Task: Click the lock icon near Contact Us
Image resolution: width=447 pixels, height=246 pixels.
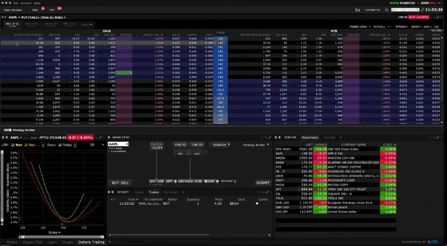Action: click(x=387, y=10)
